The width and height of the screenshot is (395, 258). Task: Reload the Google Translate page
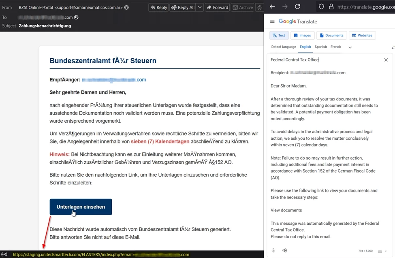[x=297, y=7]
